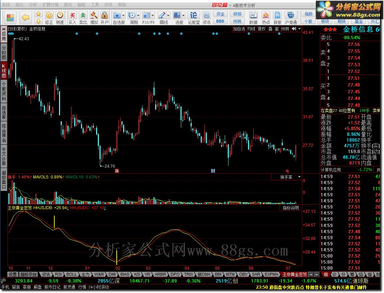Expand the F10/F9 dropdown arrow
384x293 pixels.
click(153, 16)
